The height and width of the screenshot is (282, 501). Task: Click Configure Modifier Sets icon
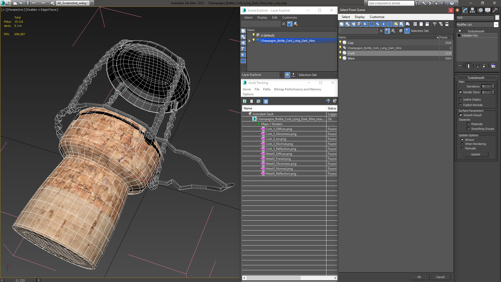tap(493, 66)
